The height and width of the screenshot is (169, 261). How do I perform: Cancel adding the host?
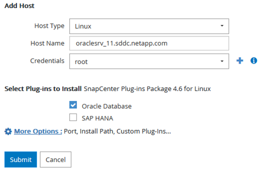click(x=56, y=160)
